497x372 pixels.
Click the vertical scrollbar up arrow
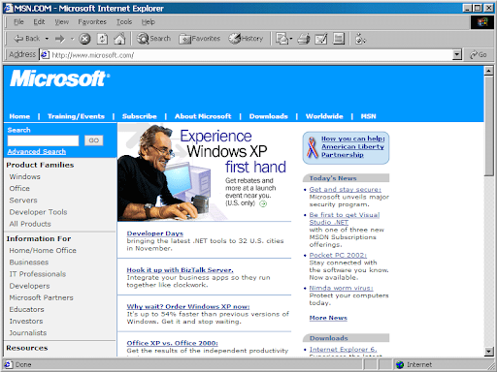(x=488, y=71)
